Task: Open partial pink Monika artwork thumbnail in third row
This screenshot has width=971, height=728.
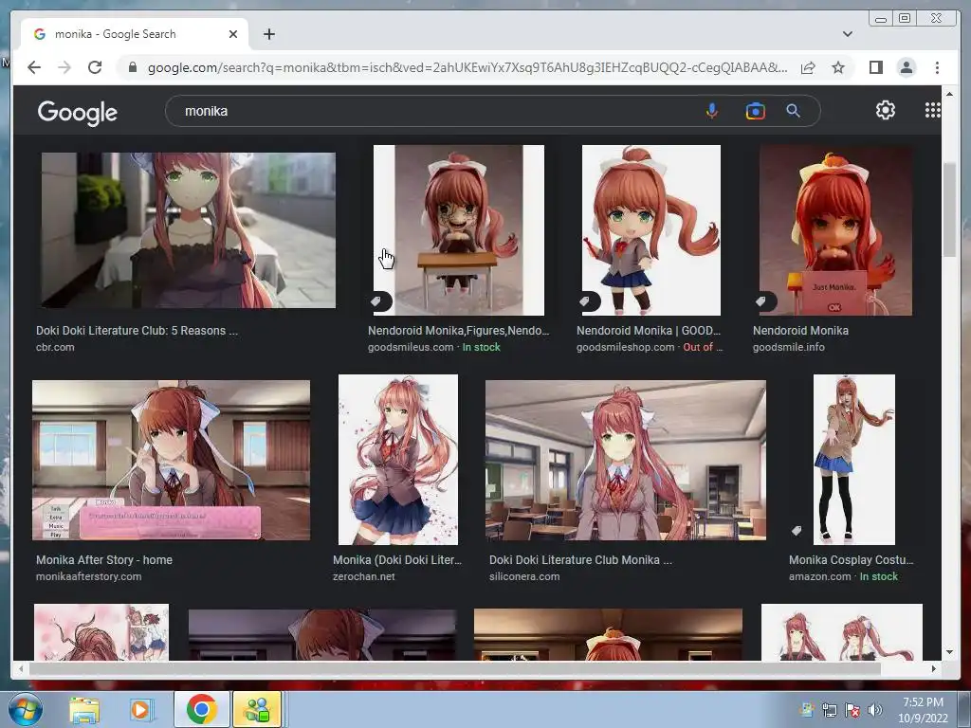Action: pos(101,632)
